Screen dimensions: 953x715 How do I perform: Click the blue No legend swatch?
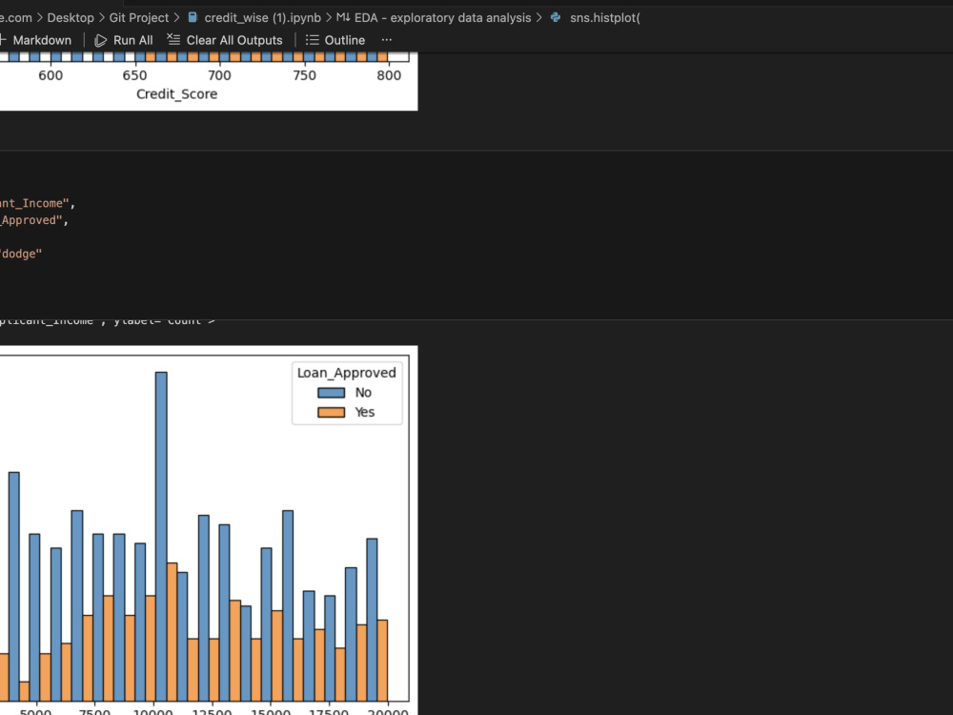point(332,393)
